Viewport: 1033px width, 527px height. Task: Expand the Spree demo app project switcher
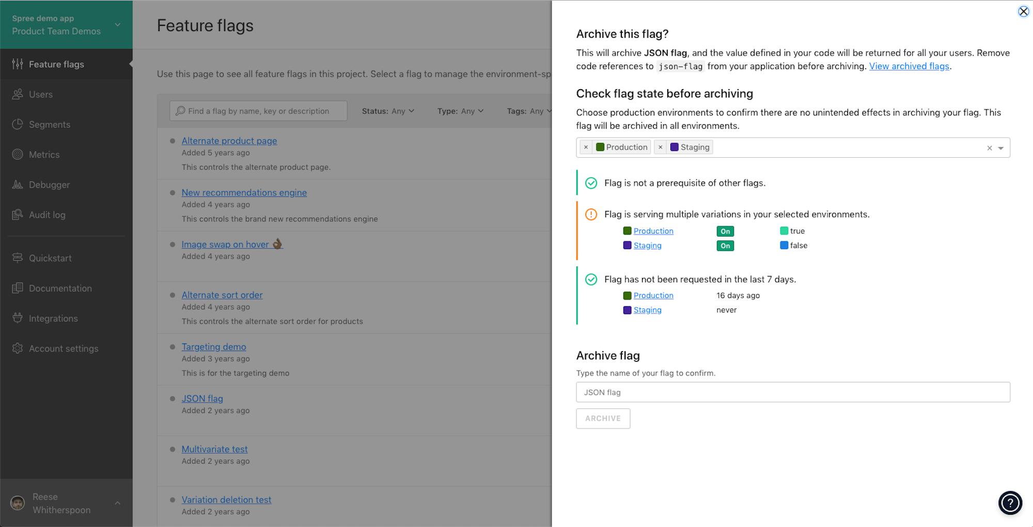point(118,25)
